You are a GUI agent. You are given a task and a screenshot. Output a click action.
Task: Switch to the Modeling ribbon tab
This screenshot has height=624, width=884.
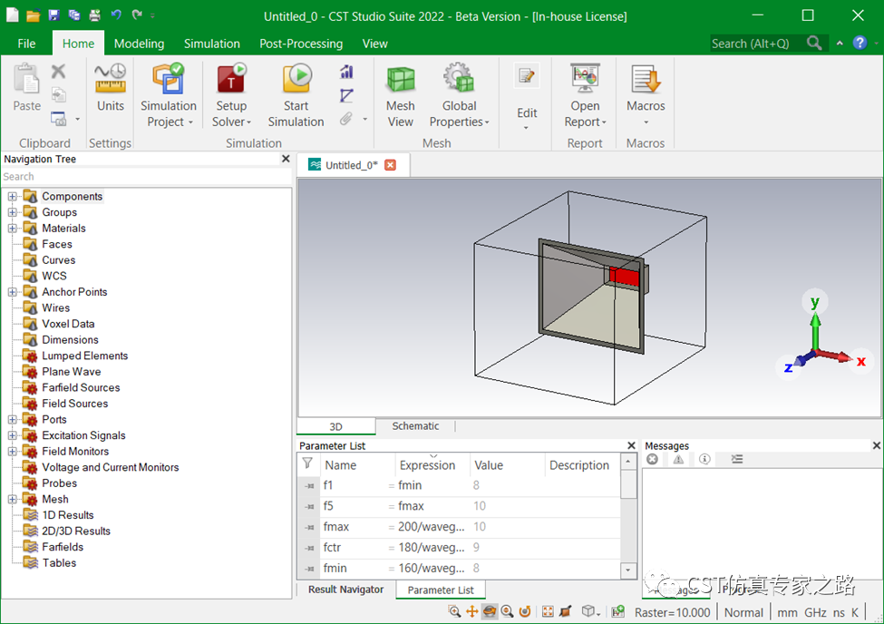(x=140, y=44)
